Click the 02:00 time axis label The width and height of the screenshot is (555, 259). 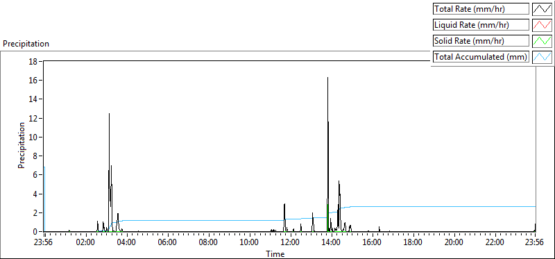coord(86,243)
